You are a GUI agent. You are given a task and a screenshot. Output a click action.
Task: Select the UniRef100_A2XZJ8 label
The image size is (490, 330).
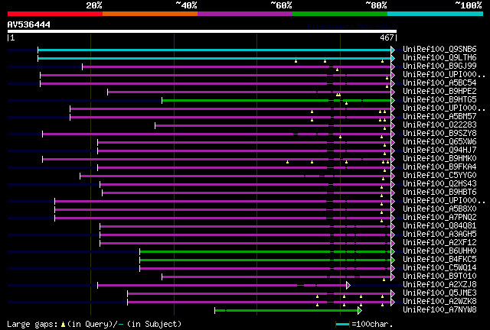click(439, 285)
